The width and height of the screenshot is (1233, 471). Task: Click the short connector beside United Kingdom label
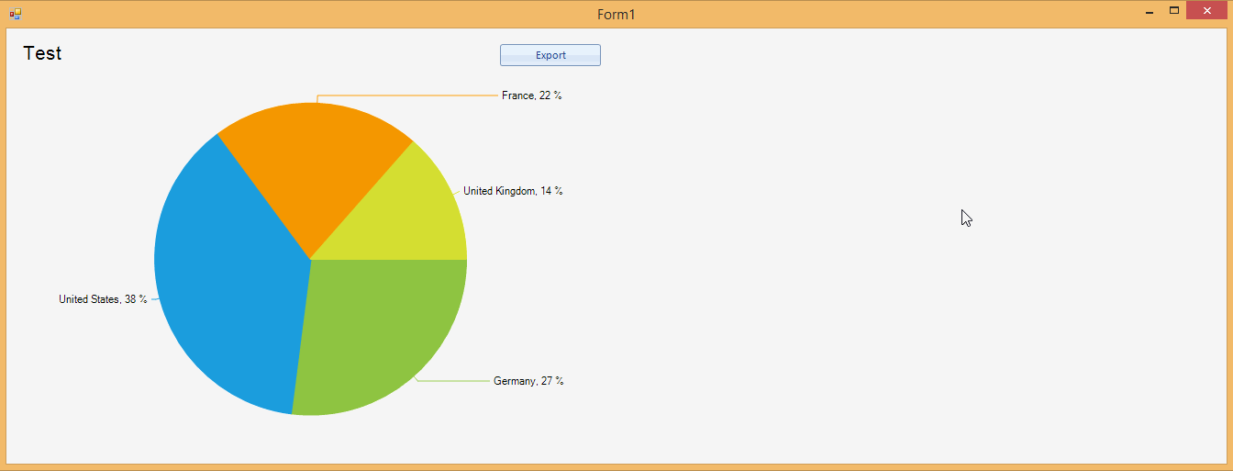458,193
